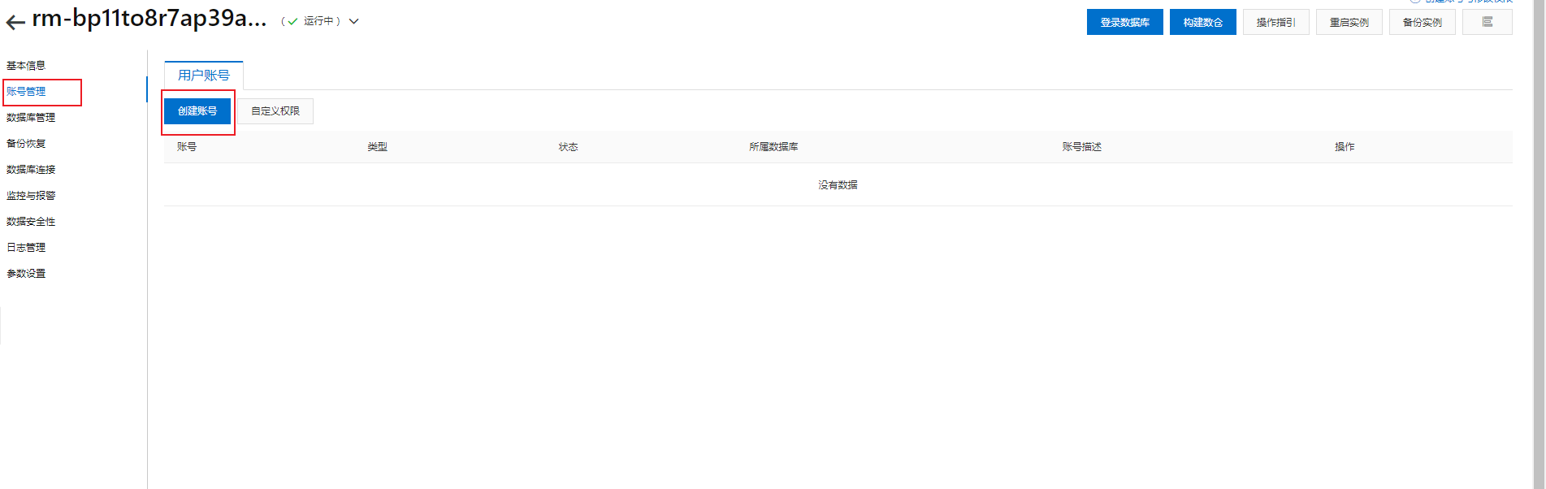The height and width of the screenshot is (489, 1546).
Task: Click the 重启实例 button
Action: (x=1349, y=22)
